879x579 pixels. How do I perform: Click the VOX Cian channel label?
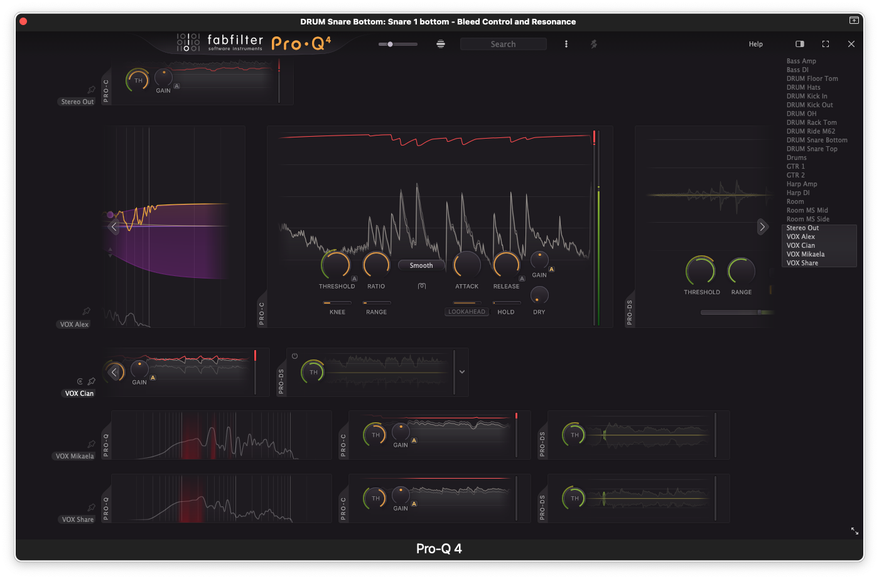click(x=79, y=393)
